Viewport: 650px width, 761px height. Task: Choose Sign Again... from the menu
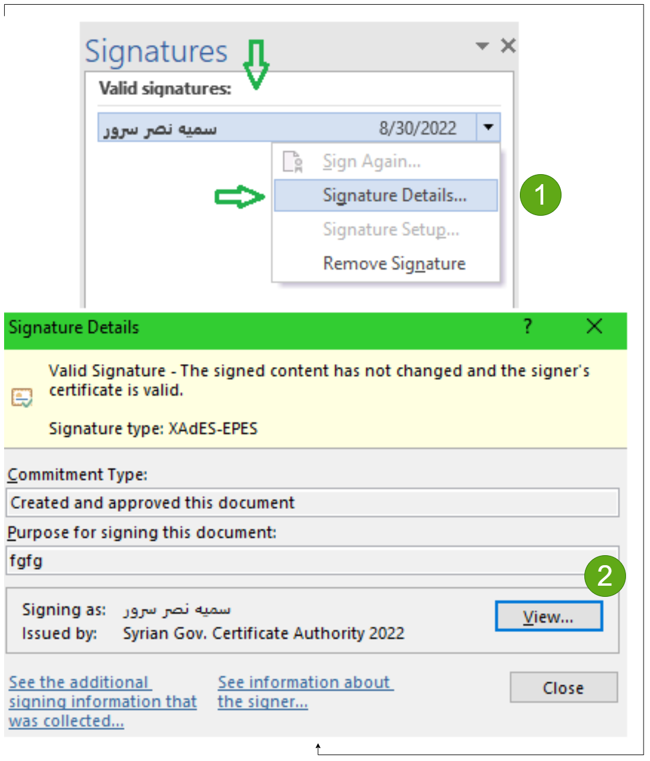372,162
